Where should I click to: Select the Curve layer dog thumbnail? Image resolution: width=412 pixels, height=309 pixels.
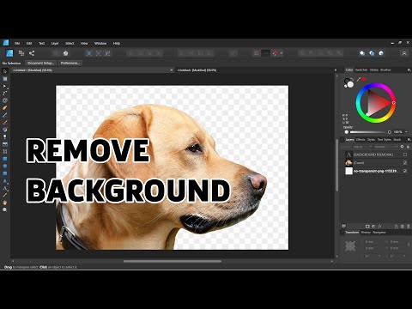(x=348, y=162)
